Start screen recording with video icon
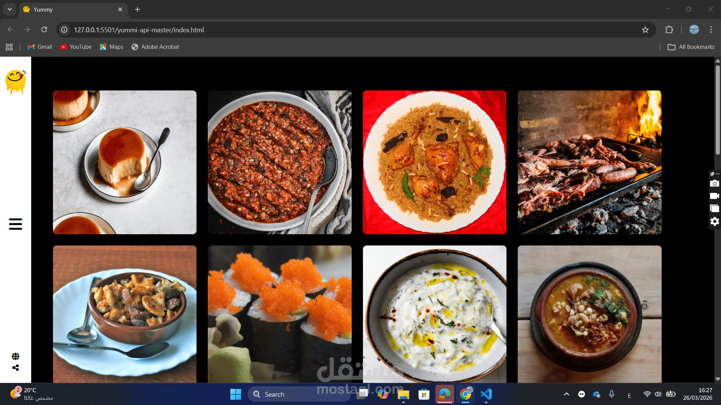Image resolution: width=721 pixels, height=405 pixels. [x=714, y=196]
